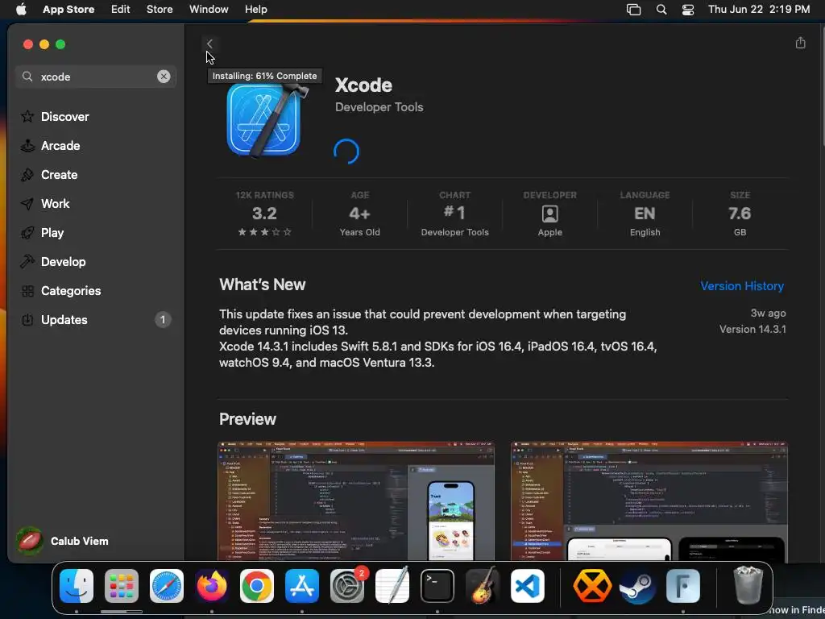
Task: Stop install via the circular progress indicator
Action: click(x=346, y=151)
